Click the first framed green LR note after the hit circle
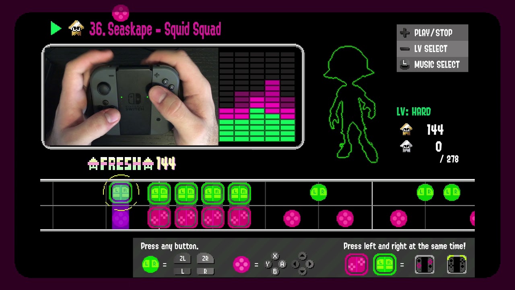Screen dimensions: 515x290 point(159,193)
